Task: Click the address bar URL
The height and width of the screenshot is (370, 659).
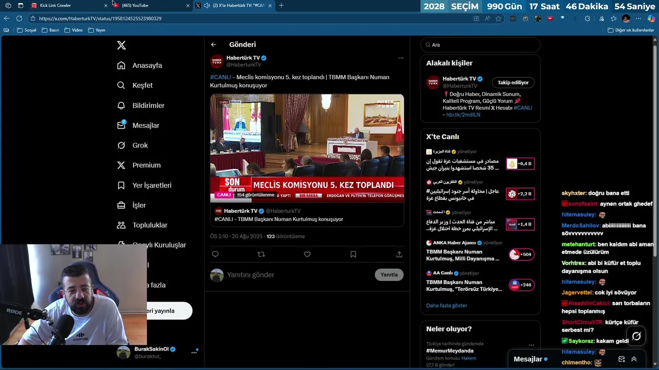Action: coord(100,18)
